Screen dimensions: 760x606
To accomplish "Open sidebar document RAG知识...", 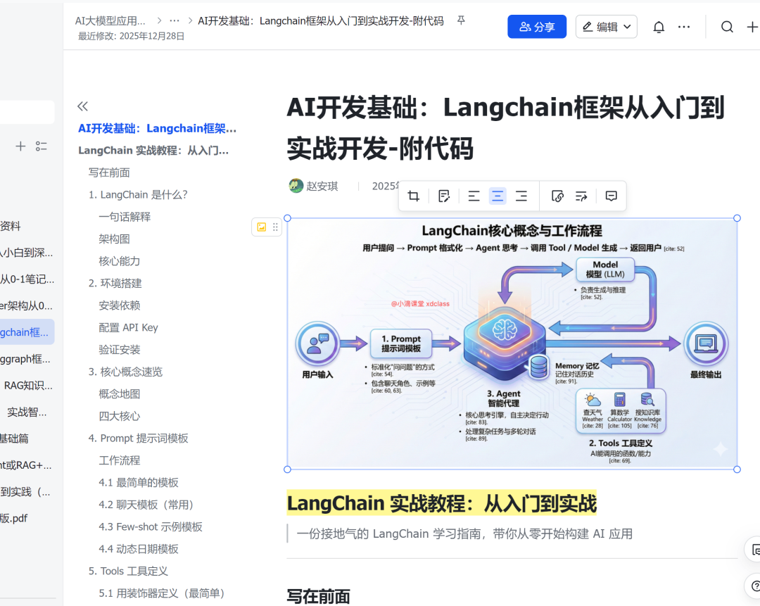I will [28, 386].
